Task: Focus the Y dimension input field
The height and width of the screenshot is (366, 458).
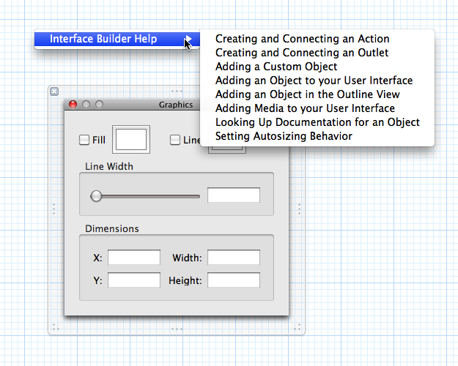Action: pyautogui.click(x=134, y=280)
